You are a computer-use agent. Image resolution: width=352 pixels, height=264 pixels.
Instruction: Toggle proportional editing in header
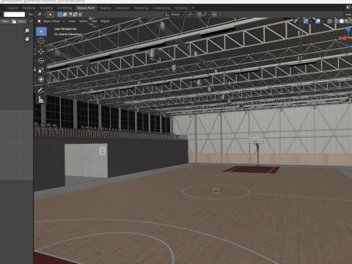[x=214, y=15]
